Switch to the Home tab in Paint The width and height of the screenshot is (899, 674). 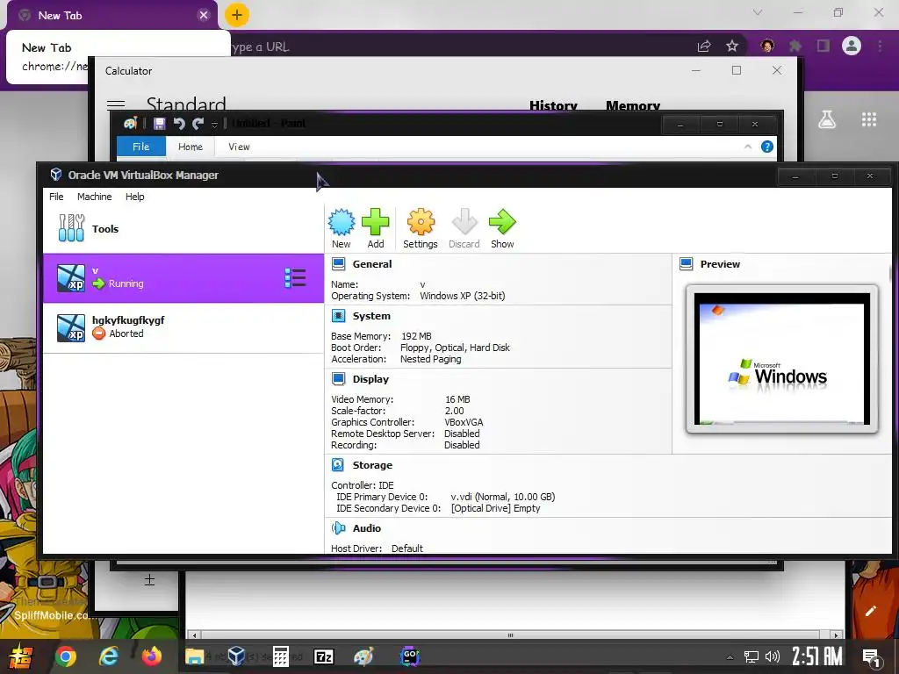point(191,147)
